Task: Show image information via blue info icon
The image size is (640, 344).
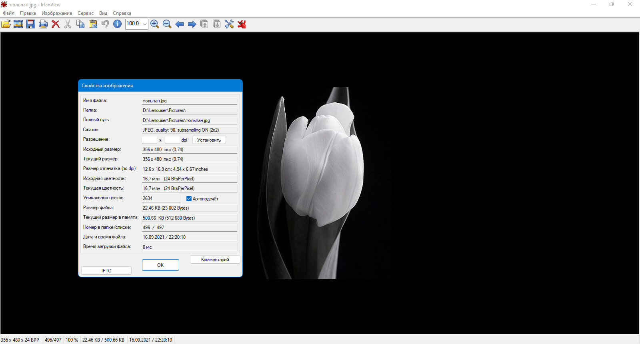Action: [x=117, y=24]
